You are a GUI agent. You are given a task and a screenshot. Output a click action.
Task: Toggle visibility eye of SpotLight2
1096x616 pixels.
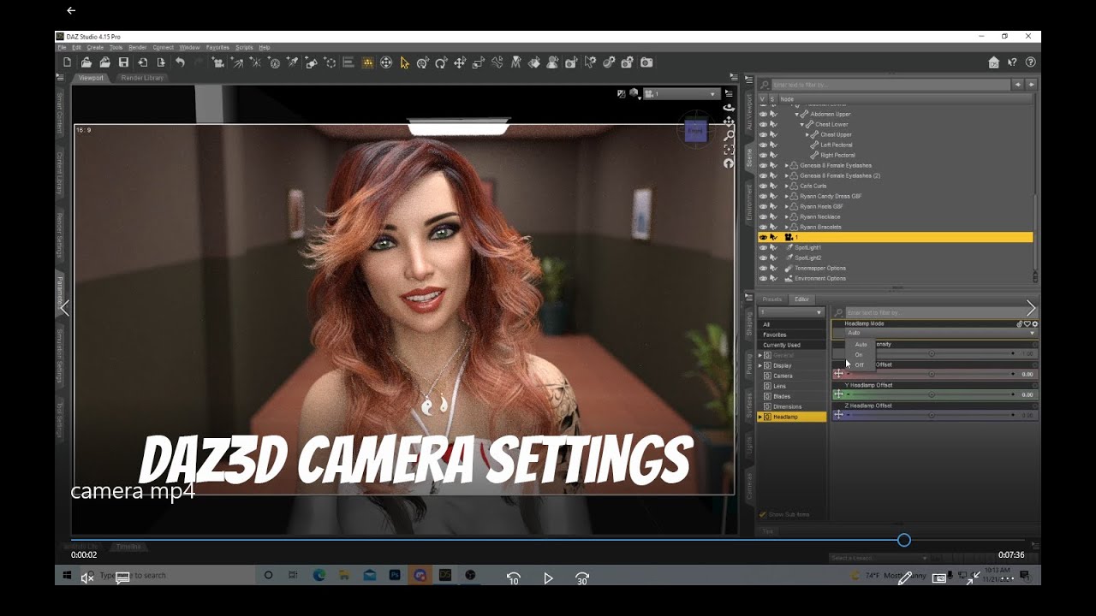click(x=763, y=258)
